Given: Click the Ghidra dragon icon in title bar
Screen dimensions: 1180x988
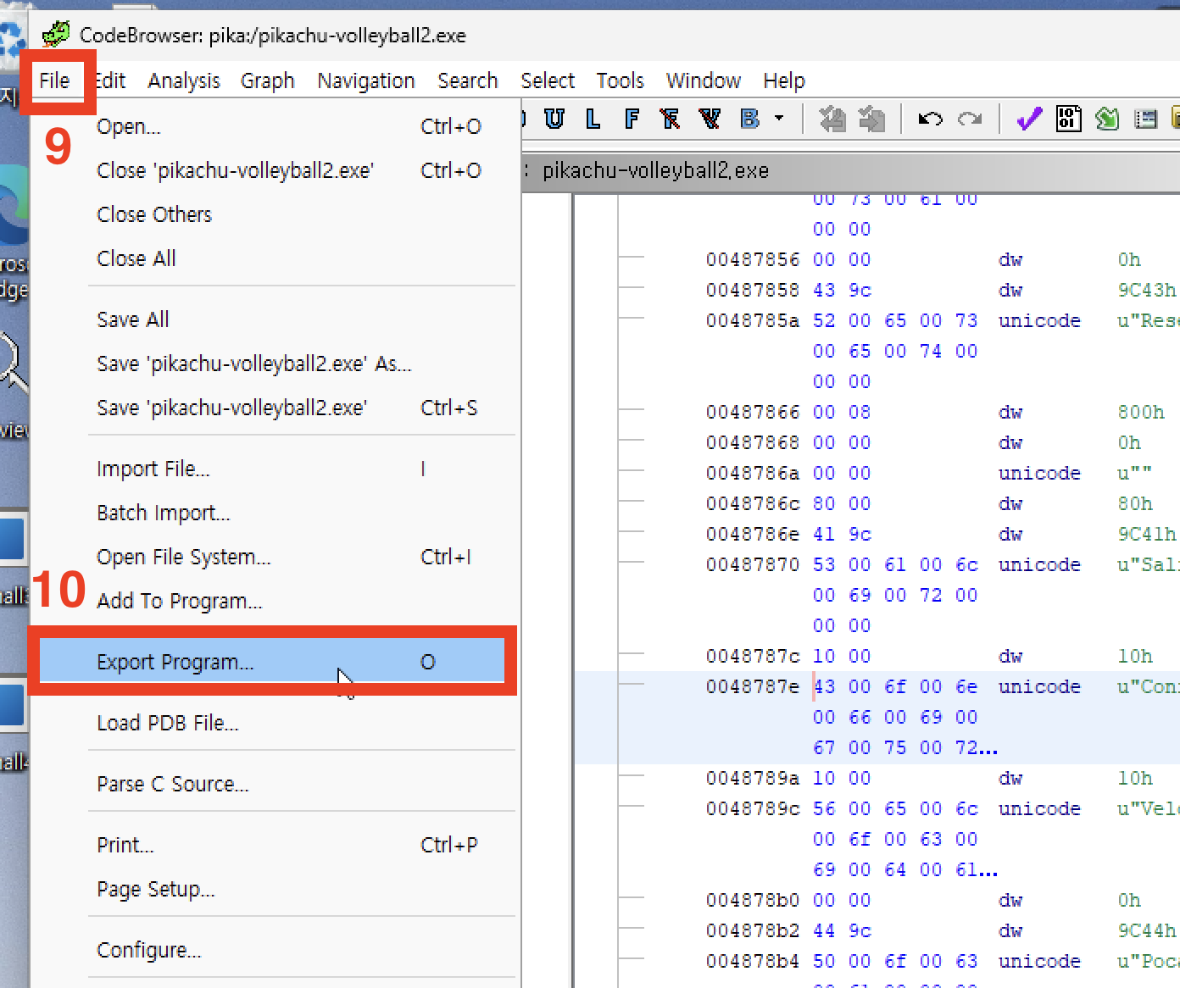Looking at the screenshot, I should 56,35.
